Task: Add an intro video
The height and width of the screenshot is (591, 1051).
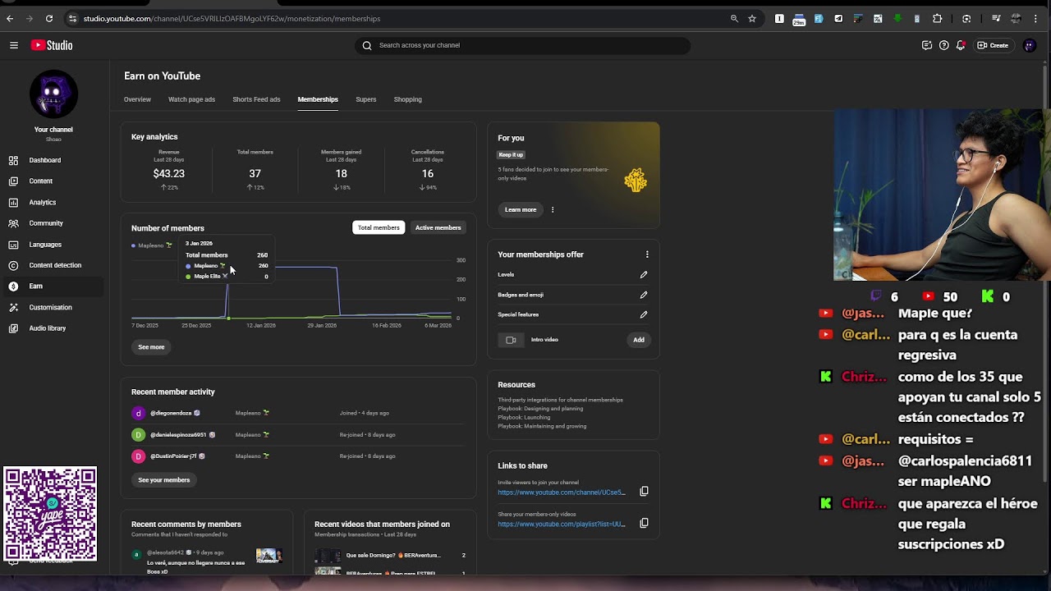Action: coord(639,340)
